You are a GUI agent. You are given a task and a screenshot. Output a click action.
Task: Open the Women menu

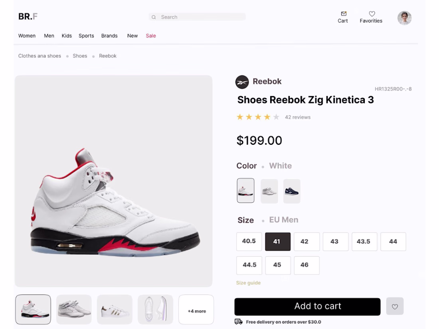[x=27, y=36]
